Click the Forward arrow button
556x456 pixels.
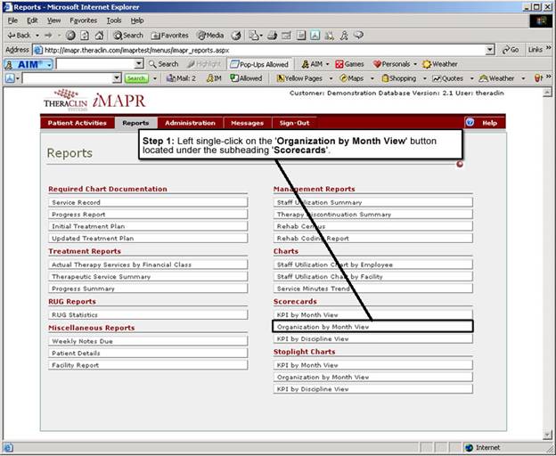pyautogui.click(x=49, y=35)
